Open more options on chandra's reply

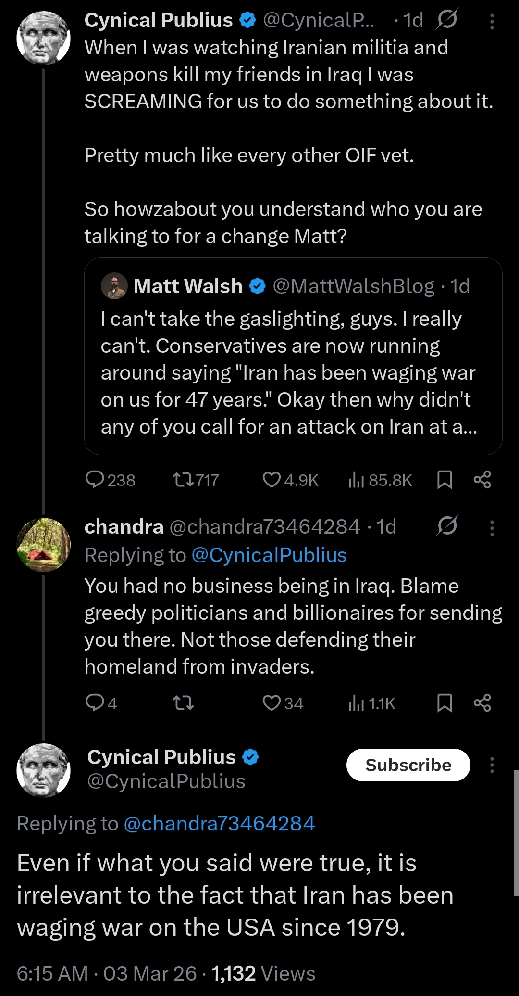(492, 528)
